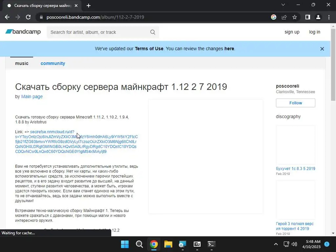Image resolution: width=336 pixels, height=252 pixels.
Task: Show hidden system tray icons
Action: coord(276,244)
